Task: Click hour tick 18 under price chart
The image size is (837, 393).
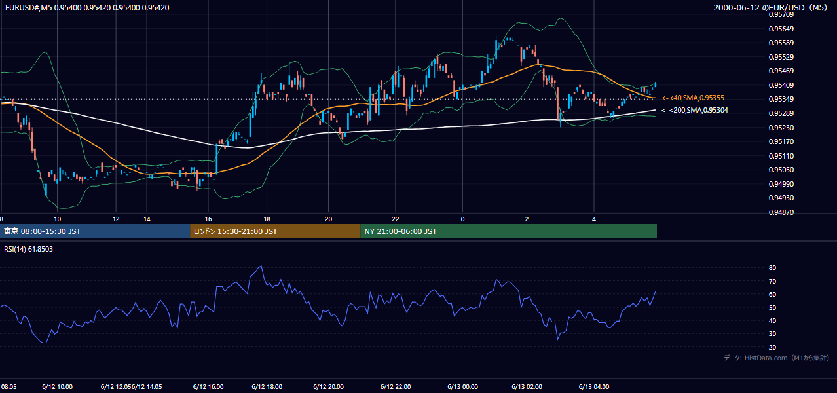Action: click(267, 219)
